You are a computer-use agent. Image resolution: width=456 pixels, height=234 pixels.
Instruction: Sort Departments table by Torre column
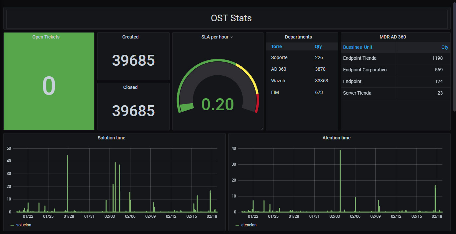pos(276,46)
